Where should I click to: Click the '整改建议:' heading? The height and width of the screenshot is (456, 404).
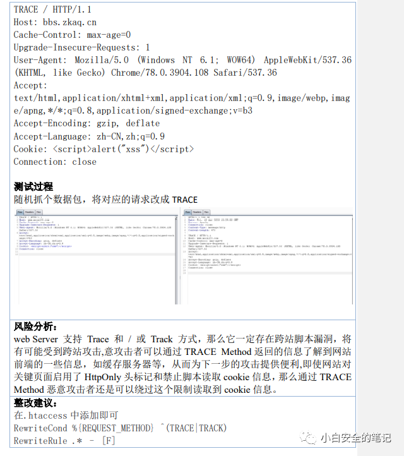click(x=35, y=403)
